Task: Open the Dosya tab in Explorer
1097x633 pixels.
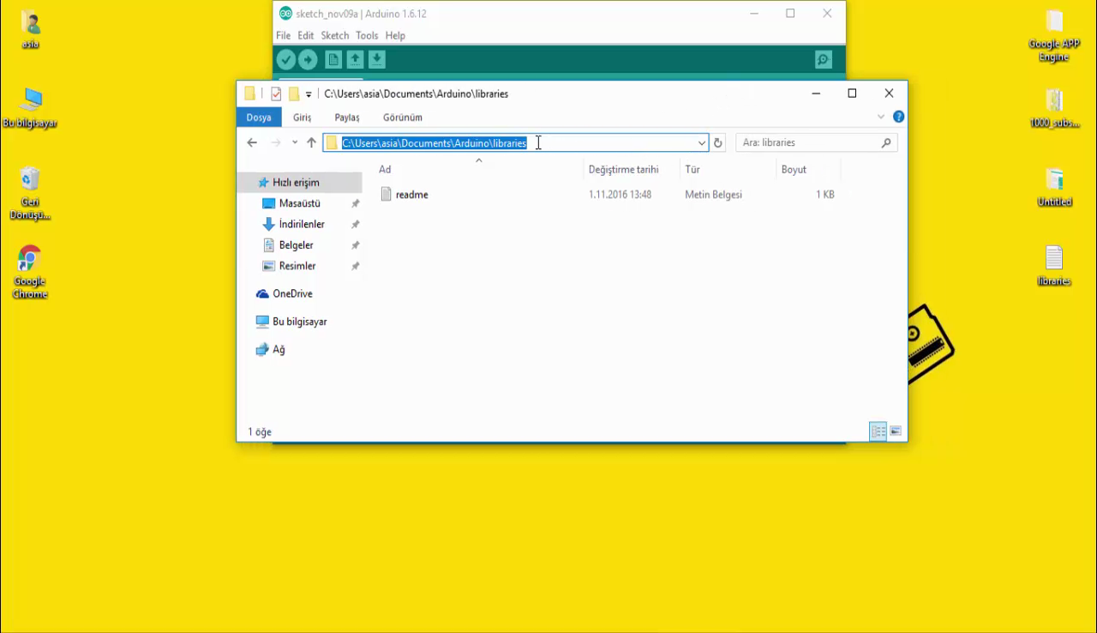Action: click(x=259, y=118)
